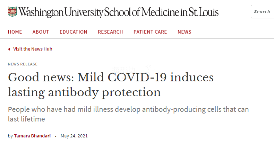Focus the Search input field
Image resolution: width=274 pixels, height=144 pixels.
(x=263, y=12)
